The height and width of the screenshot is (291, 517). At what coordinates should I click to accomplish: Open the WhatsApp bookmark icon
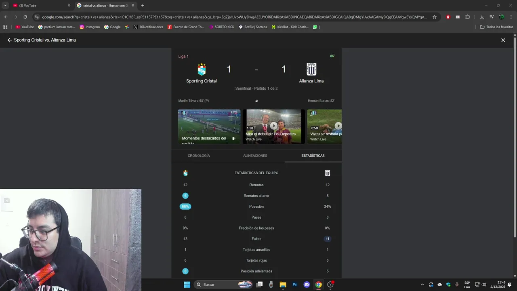point(315,27)
